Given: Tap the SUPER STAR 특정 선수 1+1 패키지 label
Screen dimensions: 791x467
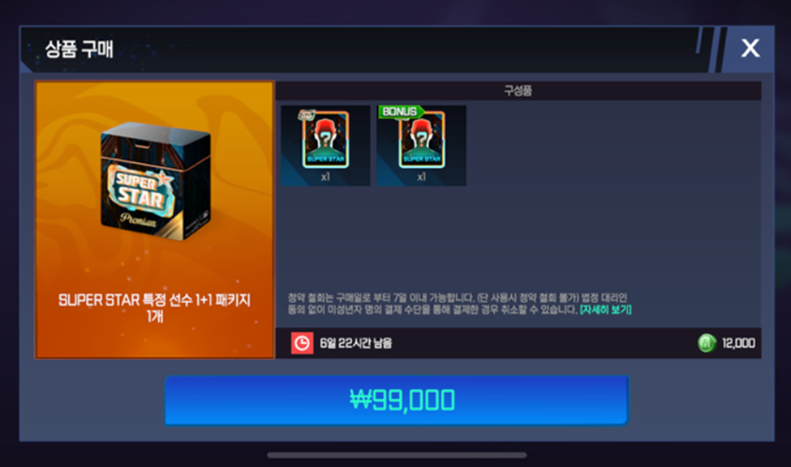Looking at the screenshot, I should coord(154,307).
